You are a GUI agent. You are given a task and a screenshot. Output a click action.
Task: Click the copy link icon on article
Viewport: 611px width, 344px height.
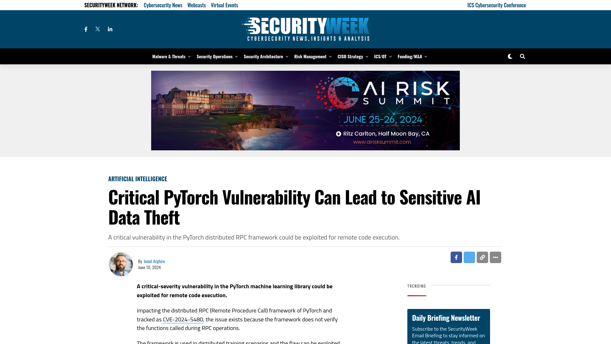(x=482, y=257)
